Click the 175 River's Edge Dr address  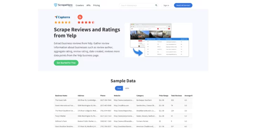tap(87, 111)
